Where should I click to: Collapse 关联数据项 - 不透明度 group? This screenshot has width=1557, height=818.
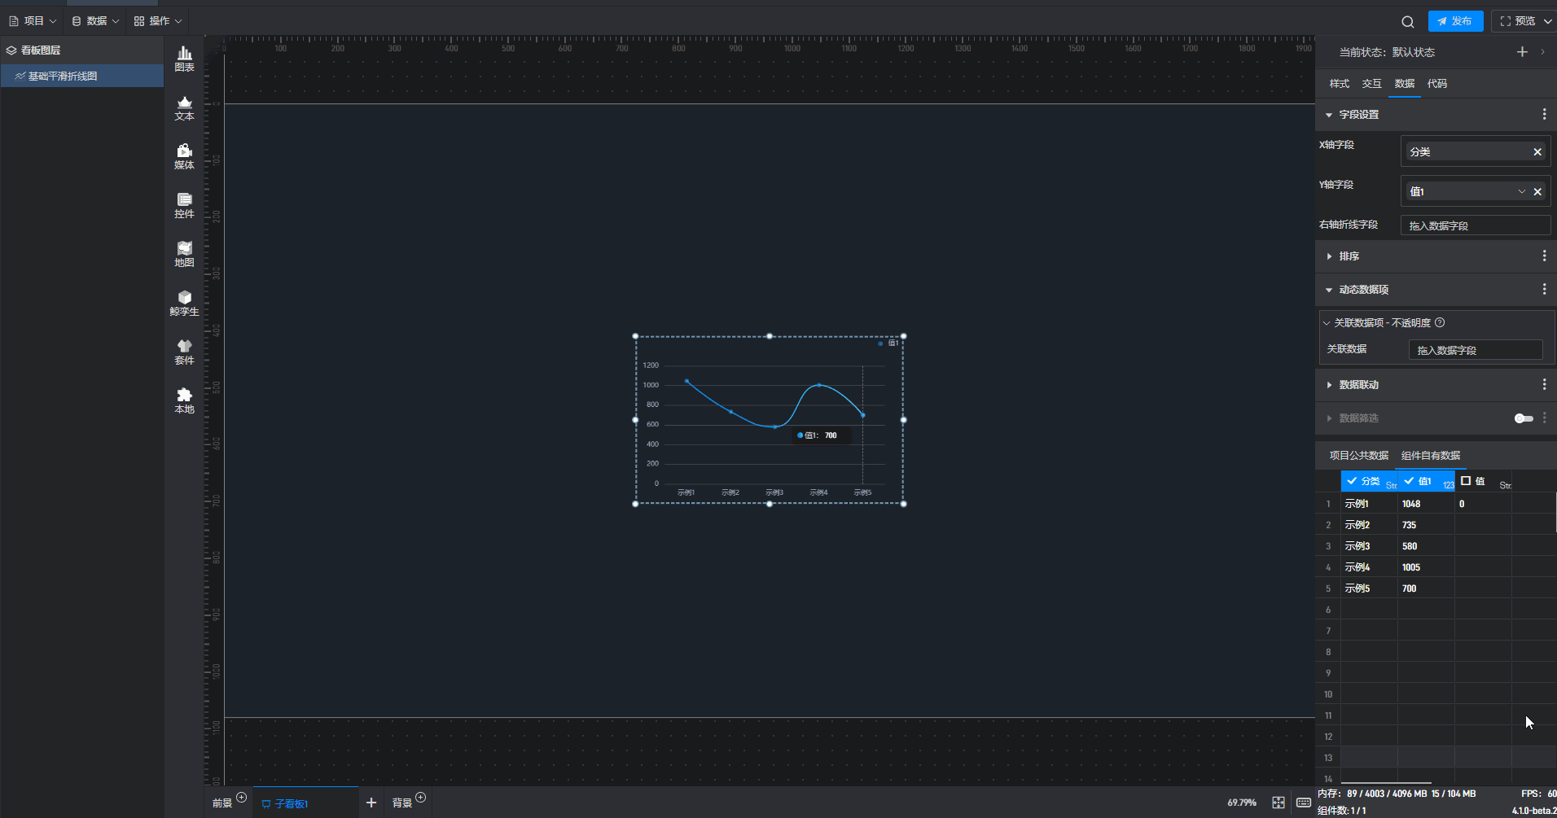point(1327,323)
